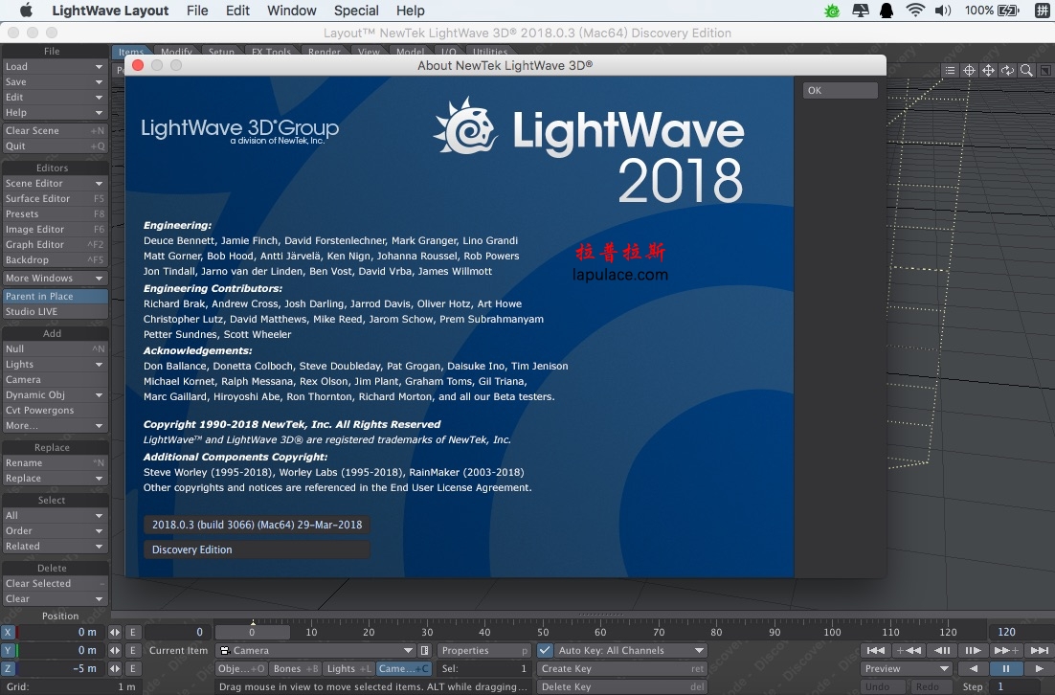This screenshot has width=1055, height=695.
Task: Go to next keyframe button
Action: [x=1006, y=651]
